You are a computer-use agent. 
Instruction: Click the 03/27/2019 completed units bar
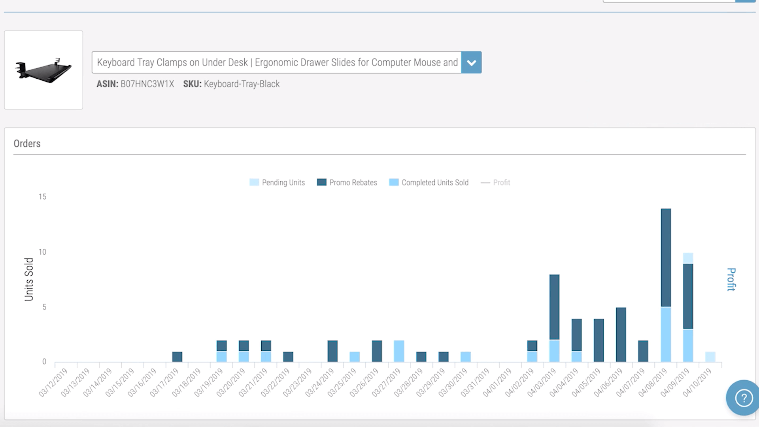[399, 351]
